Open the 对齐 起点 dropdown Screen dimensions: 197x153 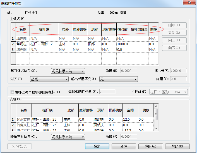pos(49,79)
